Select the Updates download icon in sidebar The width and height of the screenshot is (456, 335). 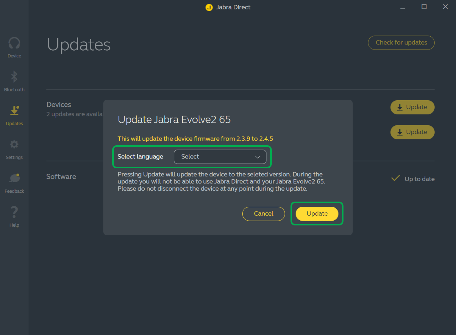click(x=14, y=110)
